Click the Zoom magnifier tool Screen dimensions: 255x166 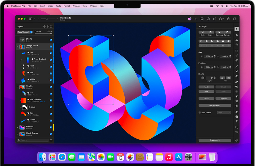[236, 127]
